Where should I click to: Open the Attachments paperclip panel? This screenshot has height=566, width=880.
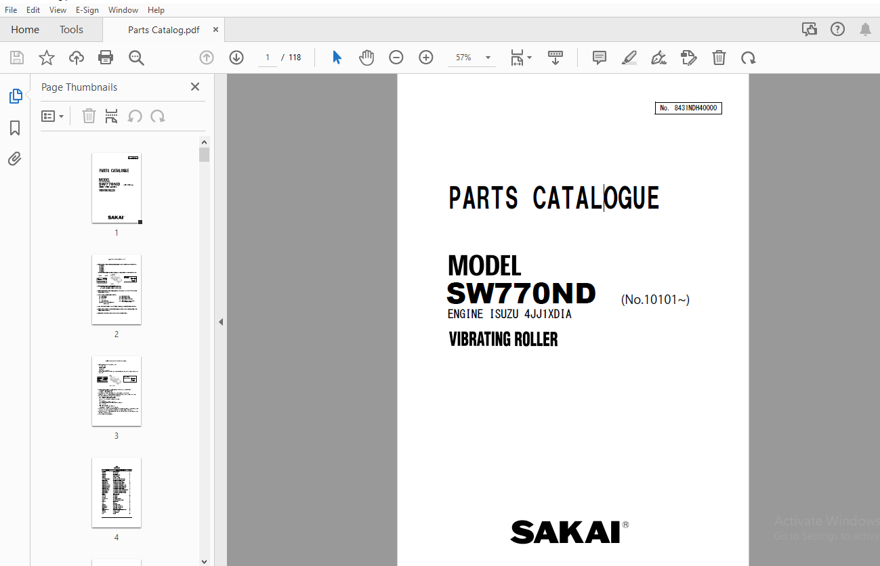coord(15,159)
